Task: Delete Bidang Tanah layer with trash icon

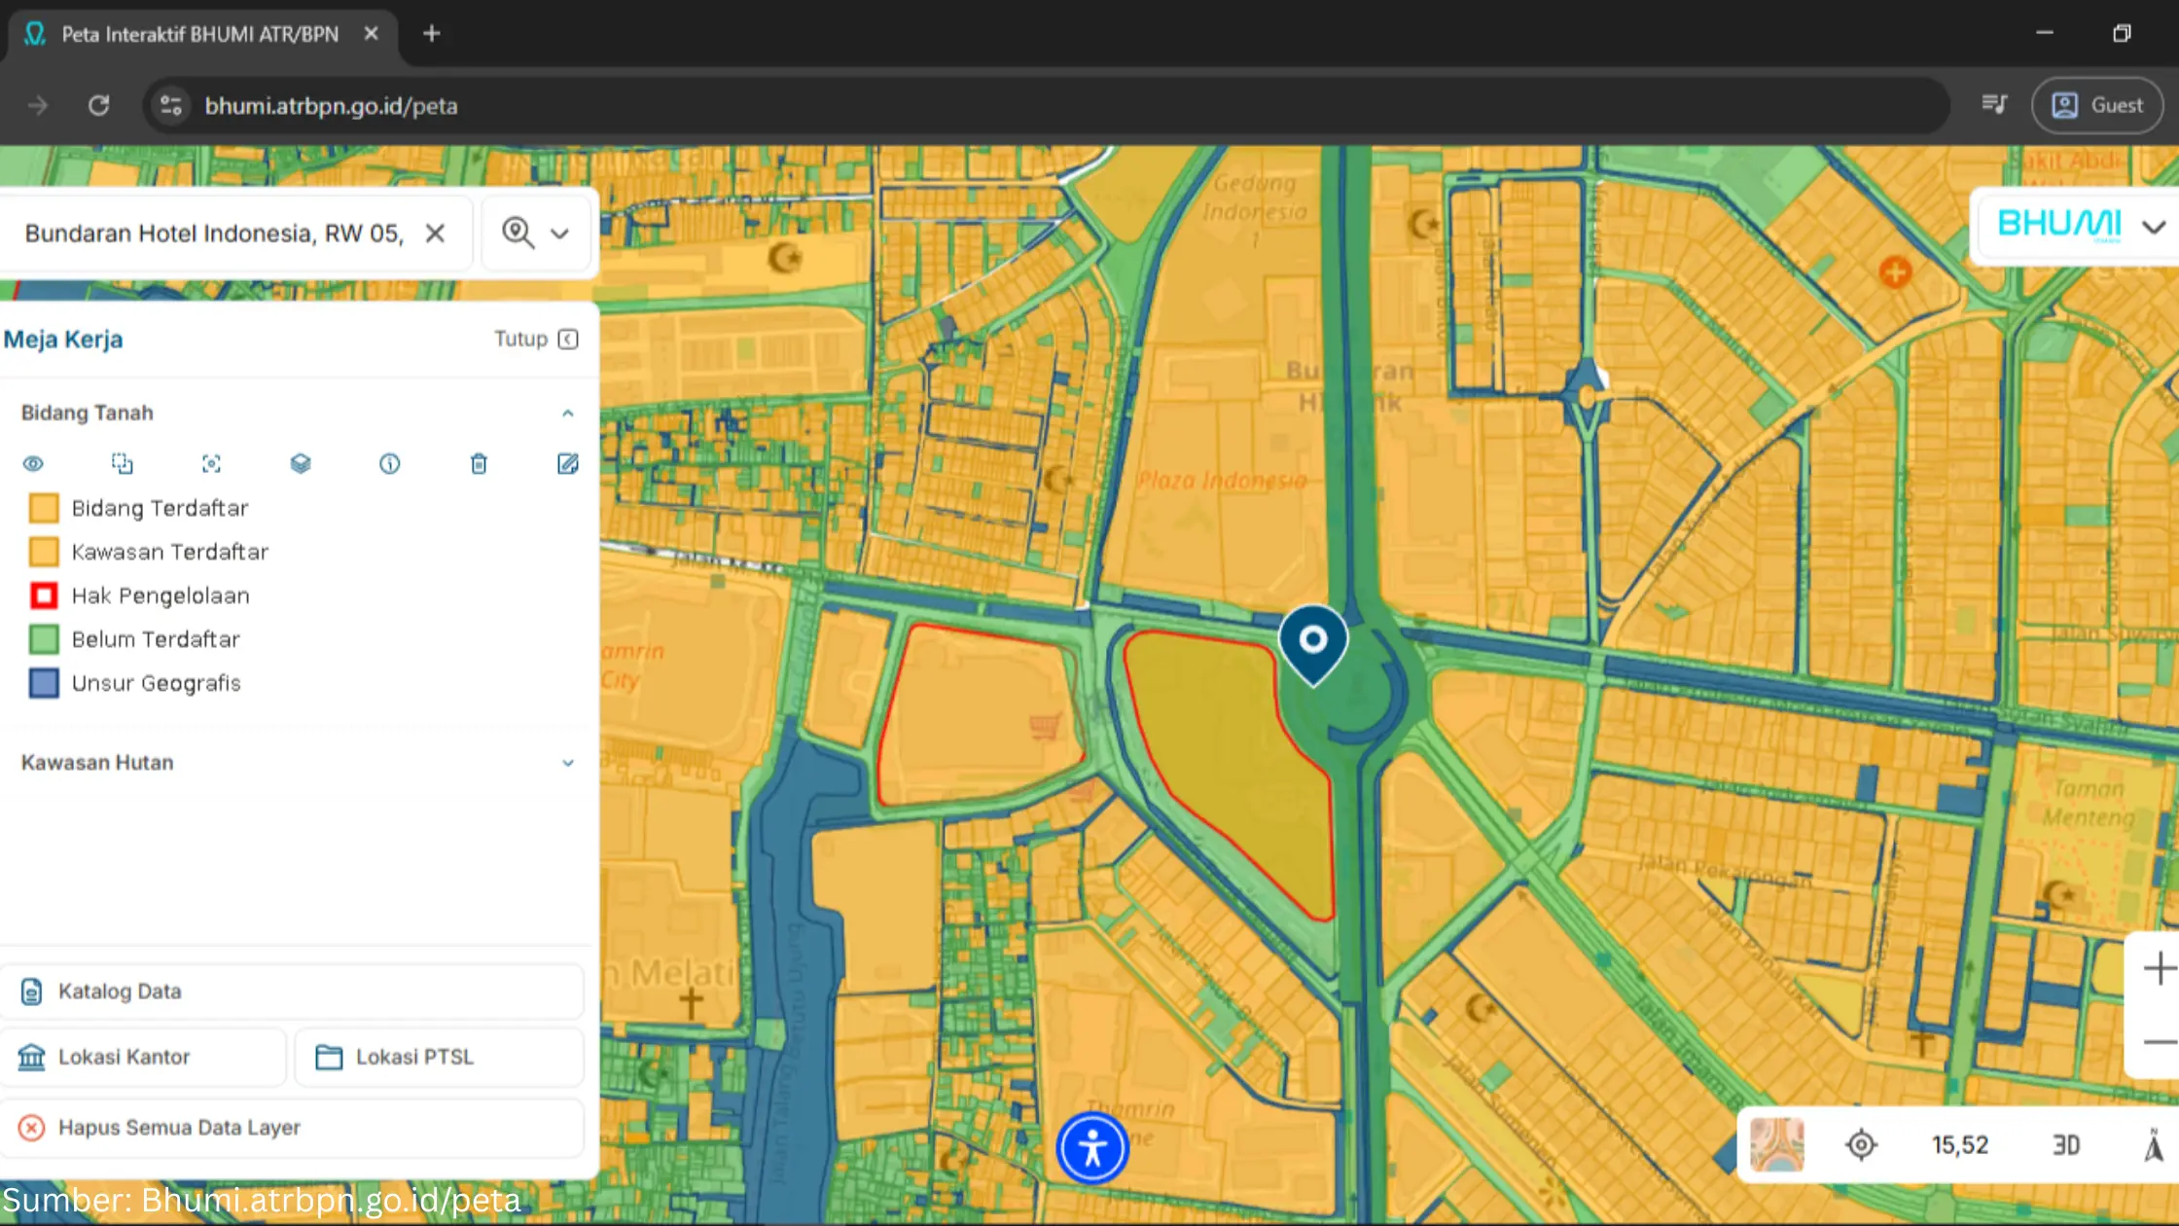Action: point(479,464)
